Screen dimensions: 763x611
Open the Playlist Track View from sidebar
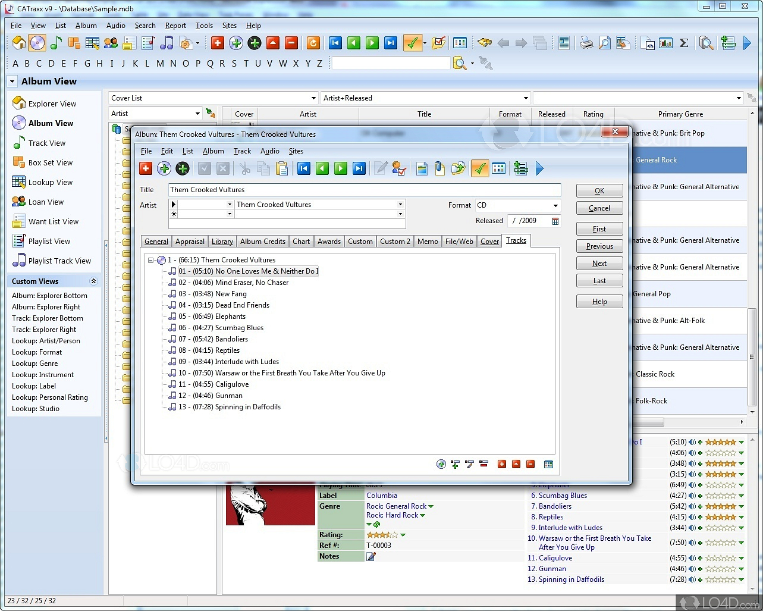(x=59, y=261)
